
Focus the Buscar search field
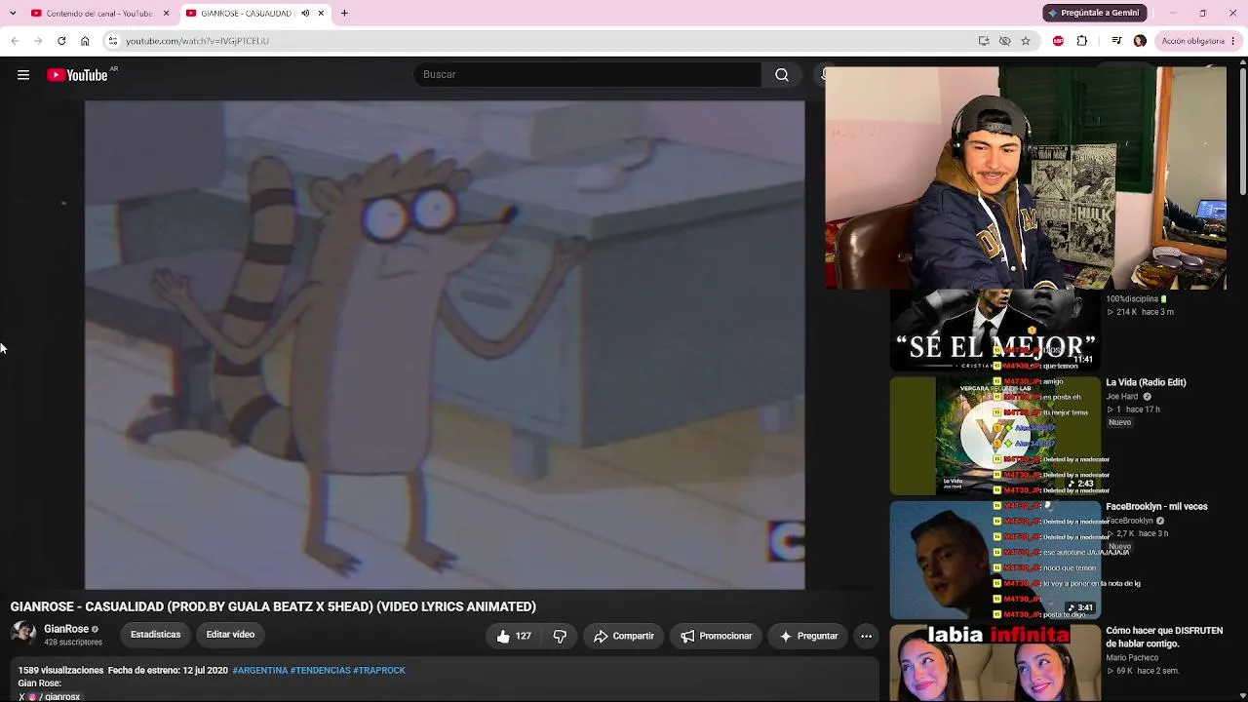[x=588, y=75]
